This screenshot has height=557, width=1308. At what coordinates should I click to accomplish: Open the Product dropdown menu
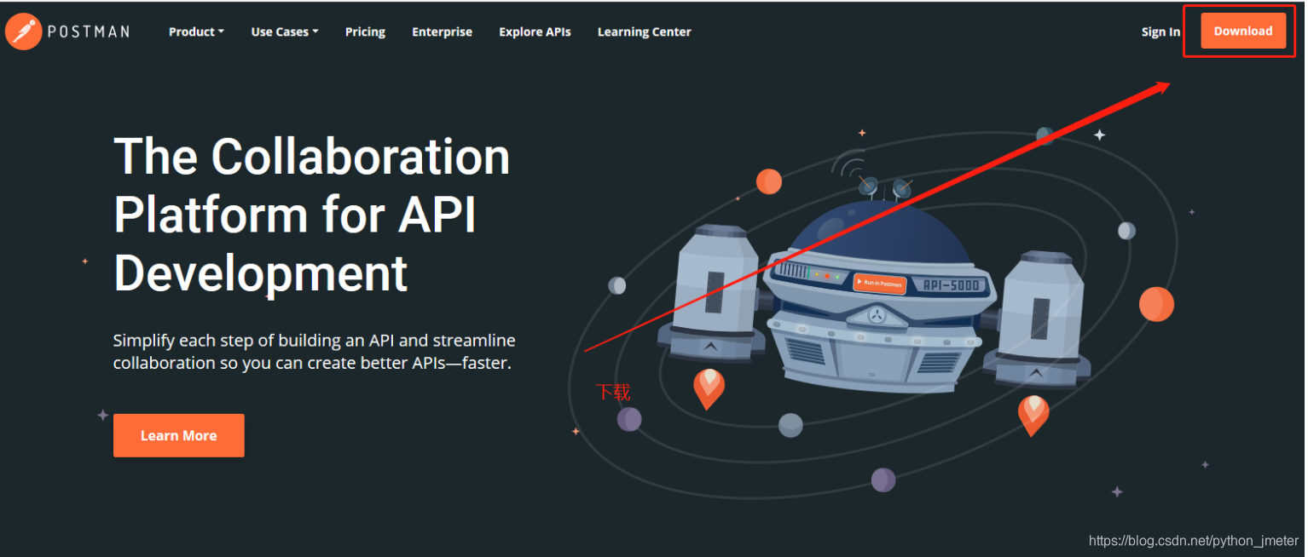196,32
